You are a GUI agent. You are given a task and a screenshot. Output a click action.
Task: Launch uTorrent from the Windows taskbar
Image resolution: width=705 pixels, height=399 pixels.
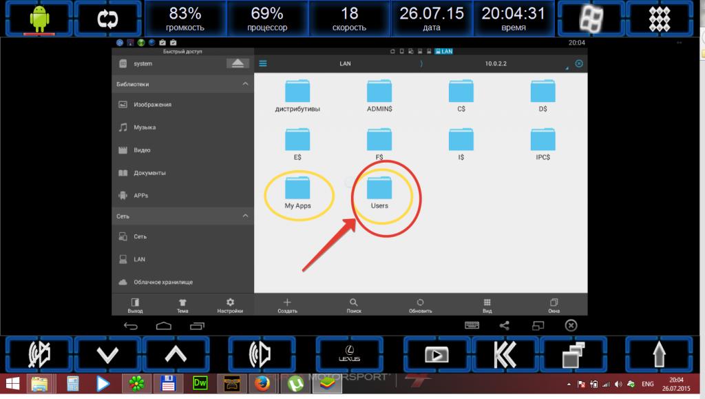click(297, 383)
